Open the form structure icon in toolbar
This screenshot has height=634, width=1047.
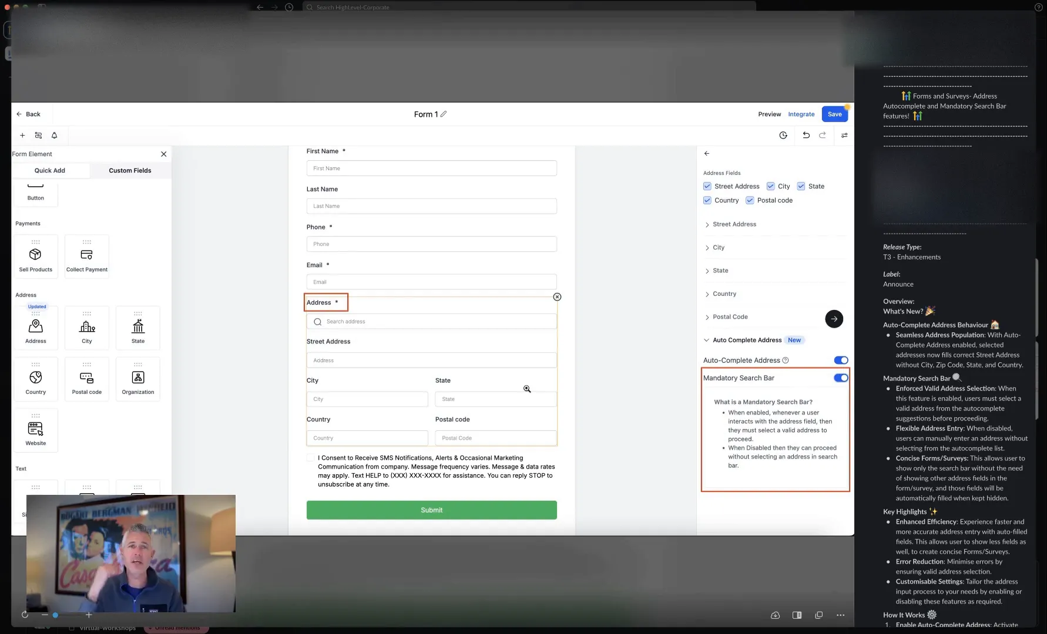click(x=38, y=135)
